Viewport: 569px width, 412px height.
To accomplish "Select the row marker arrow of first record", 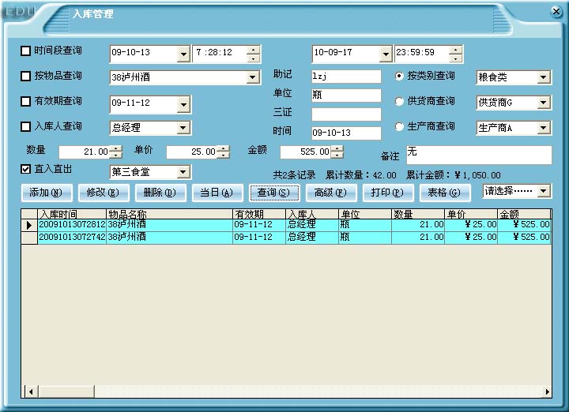I will pos(29,225).
